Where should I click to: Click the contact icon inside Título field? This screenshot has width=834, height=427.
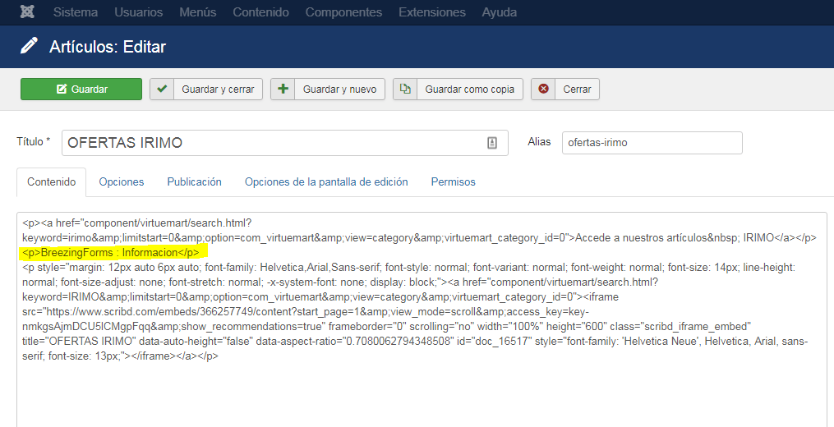492,143
